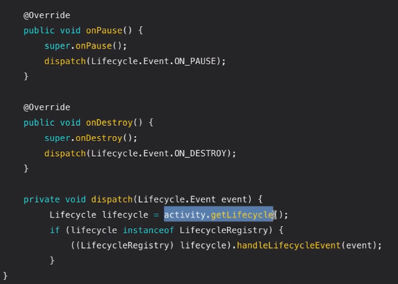Click the lifecycle variable name in declaration
The image size is (398, 284).
pos(125,215)
